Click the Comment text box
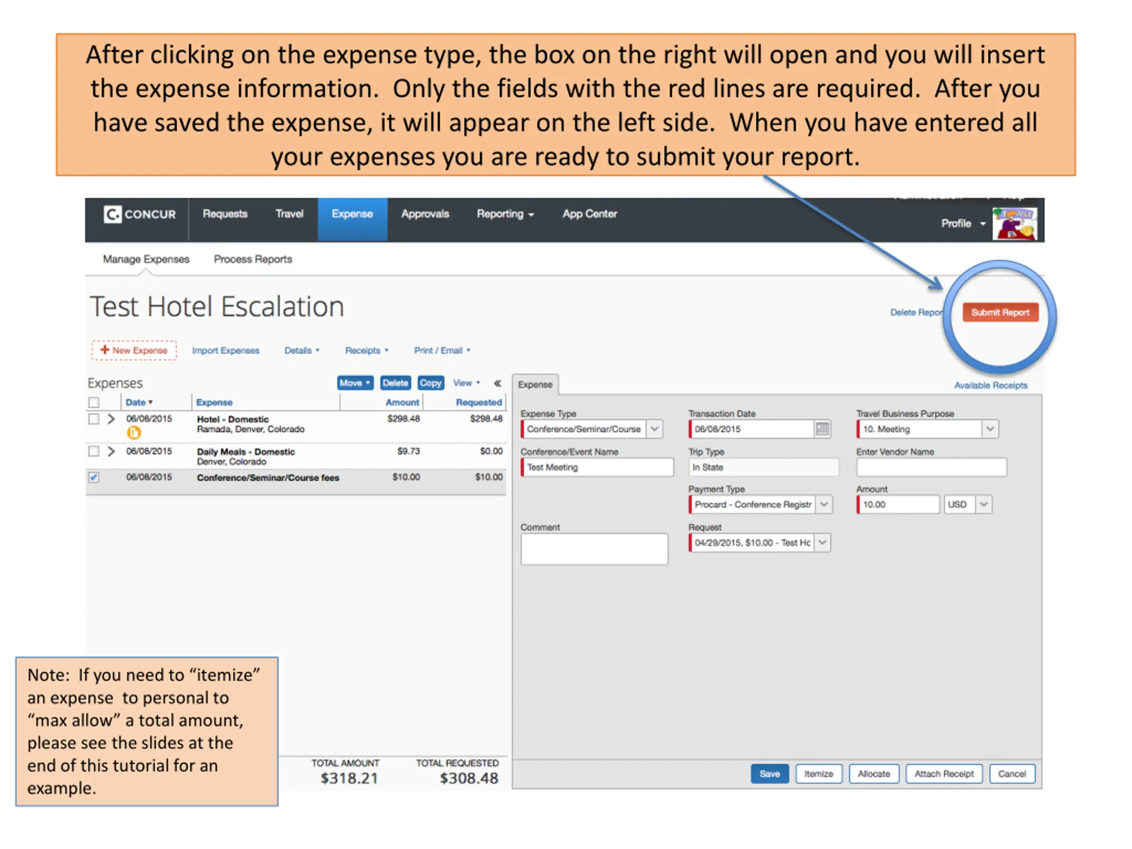 click(x=594, y=549)
